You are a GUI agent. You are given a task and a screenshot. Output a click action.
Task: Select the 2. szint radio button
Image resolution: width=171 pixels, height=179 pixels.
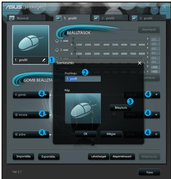point(57,50)
